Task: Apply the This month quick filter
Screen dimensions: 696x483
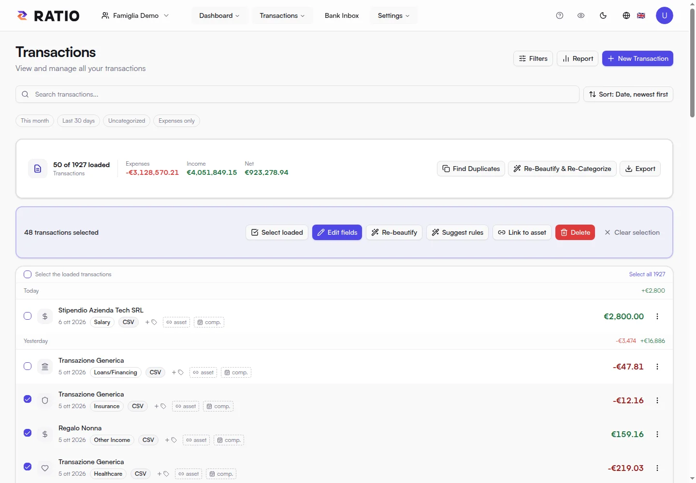Action: [35, 121]
